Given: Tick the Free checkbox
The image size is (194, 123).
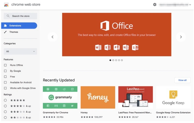Looking at the screenshot, I should pyautogui.click(x=5, y=77).
